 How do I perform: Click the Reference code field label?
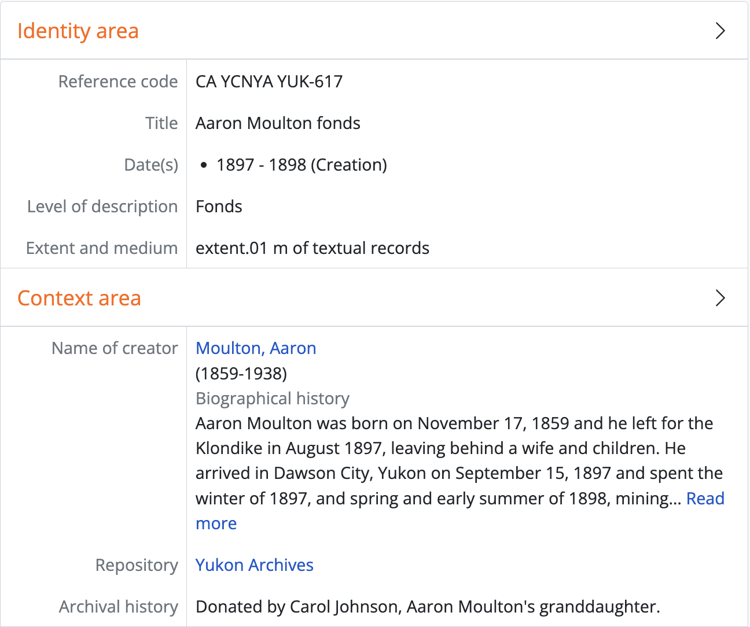[x=118, y=82]
